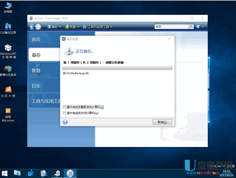Go back with the blue back arrow
Viewport: 236px width, 178px height.
pos(32,27)
